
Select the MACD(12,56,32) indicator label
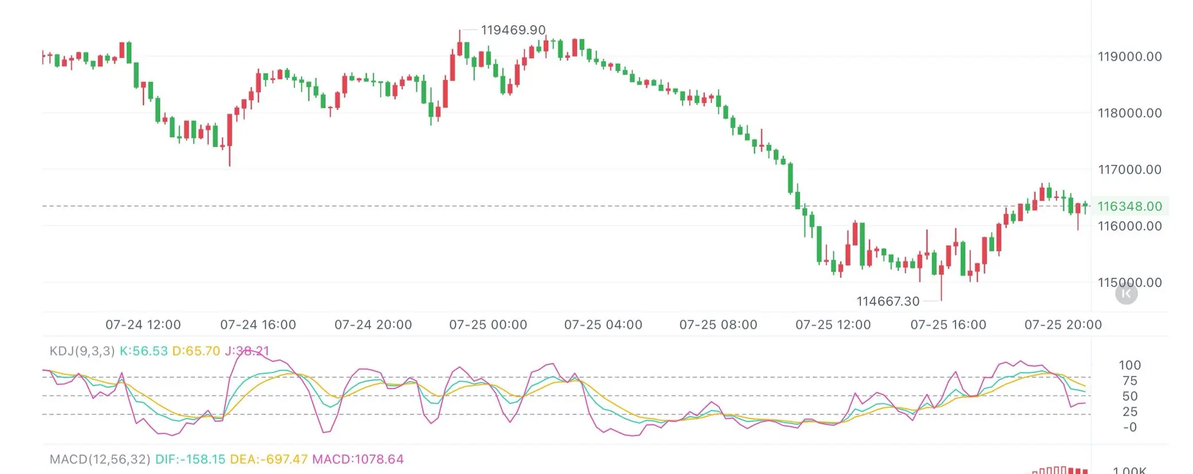[100, 459]
